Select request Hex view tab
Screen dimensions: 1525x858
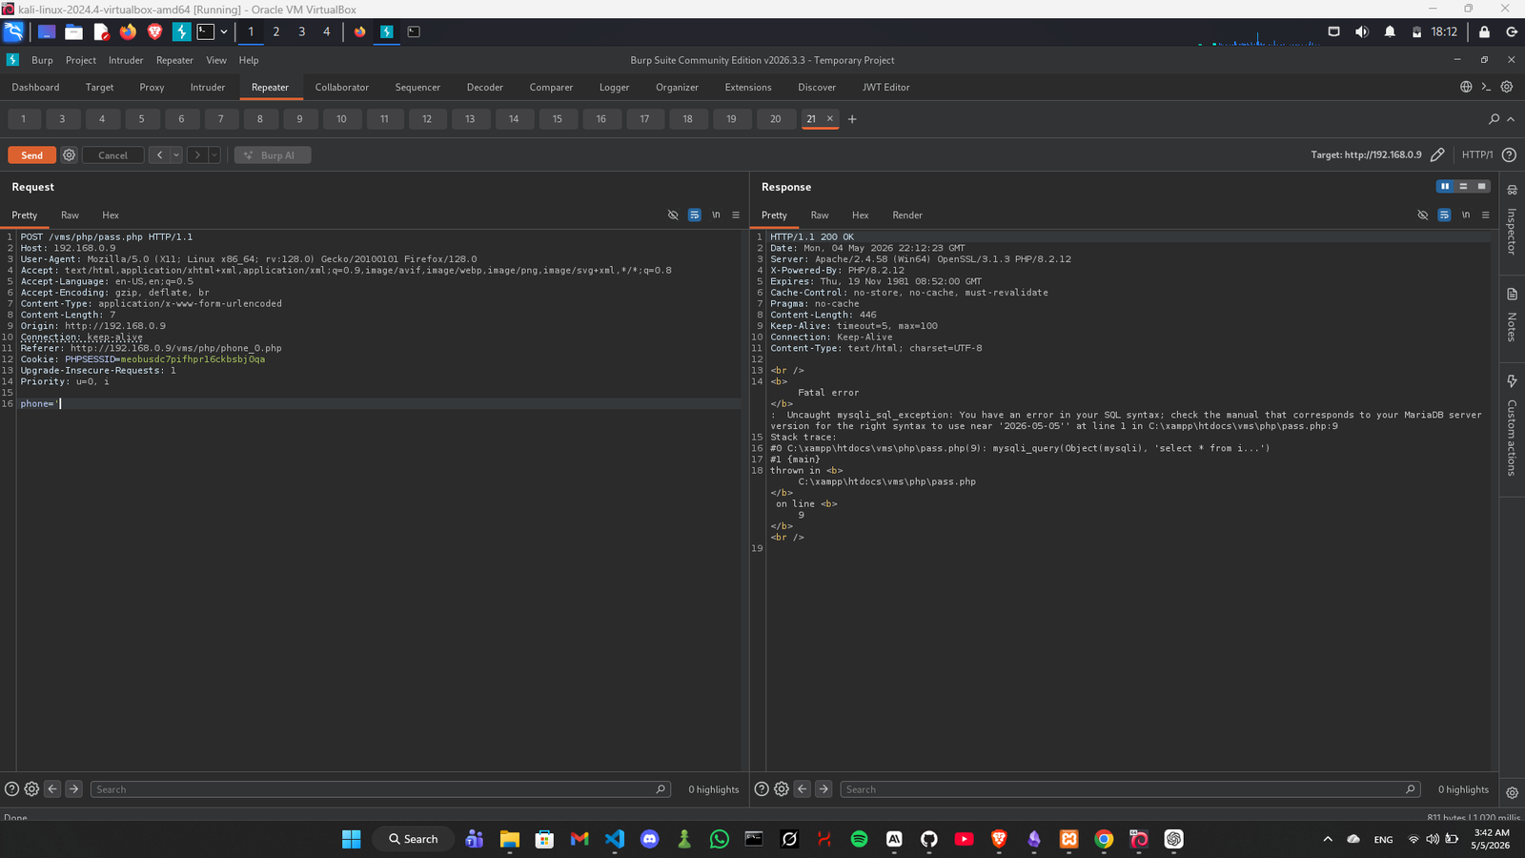(x=111, y=215)
